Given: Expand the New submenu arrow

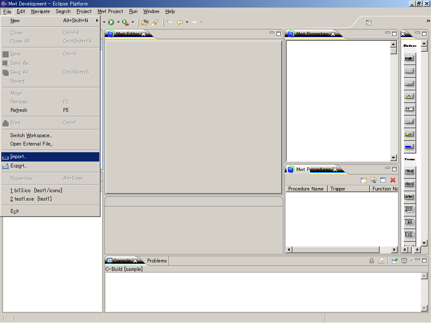Looking at the screenshot, I should [97, 20].
